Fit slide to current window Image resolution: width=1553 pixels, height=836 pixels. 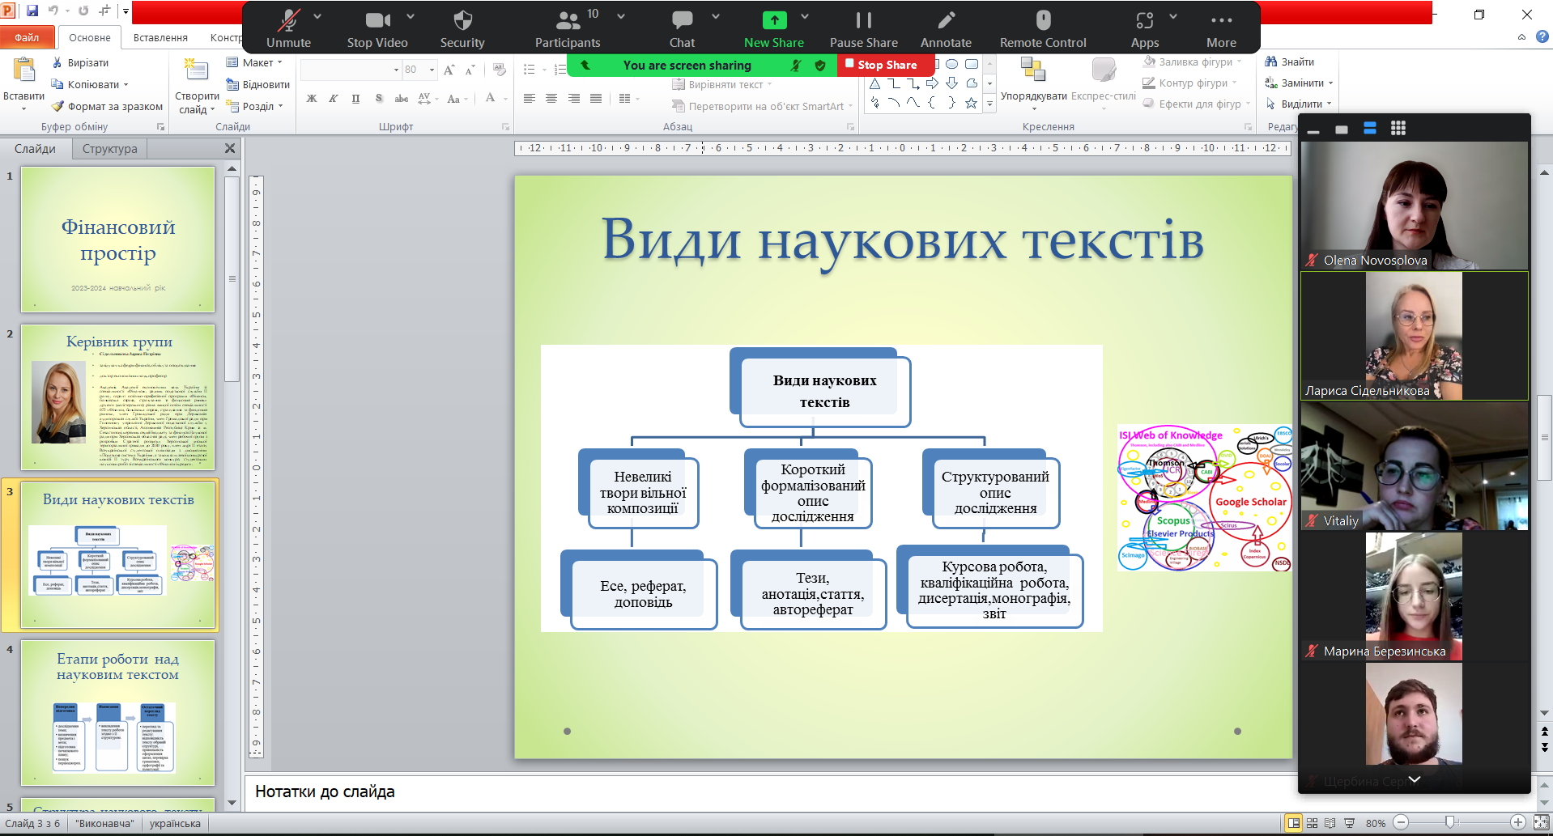click(1541, 823)
